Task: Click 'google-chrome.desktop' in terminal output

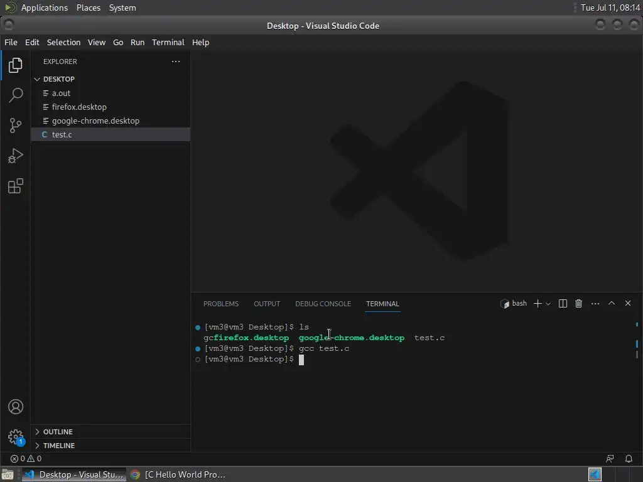Action: [x=352, y=338]
